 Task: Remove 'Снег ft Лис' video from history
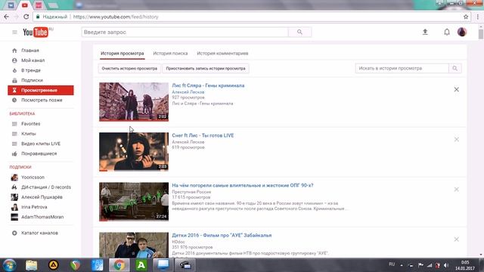[x=456, y=139]
